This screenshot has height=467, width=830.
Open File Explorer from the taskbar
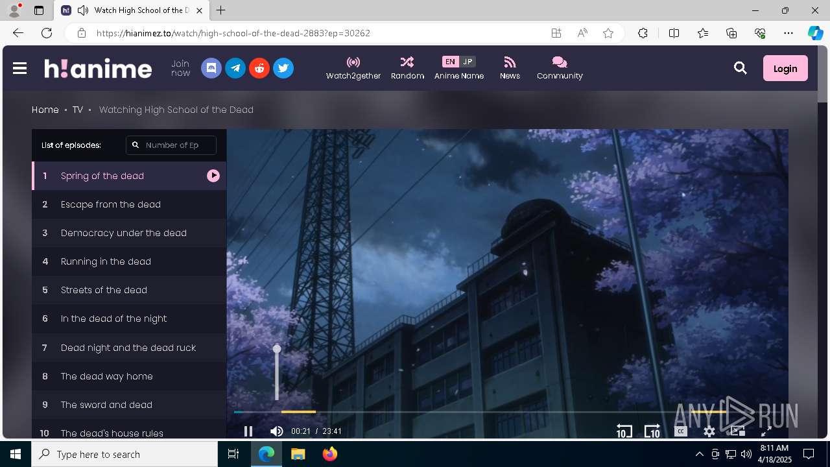click(x=298, y=454)
